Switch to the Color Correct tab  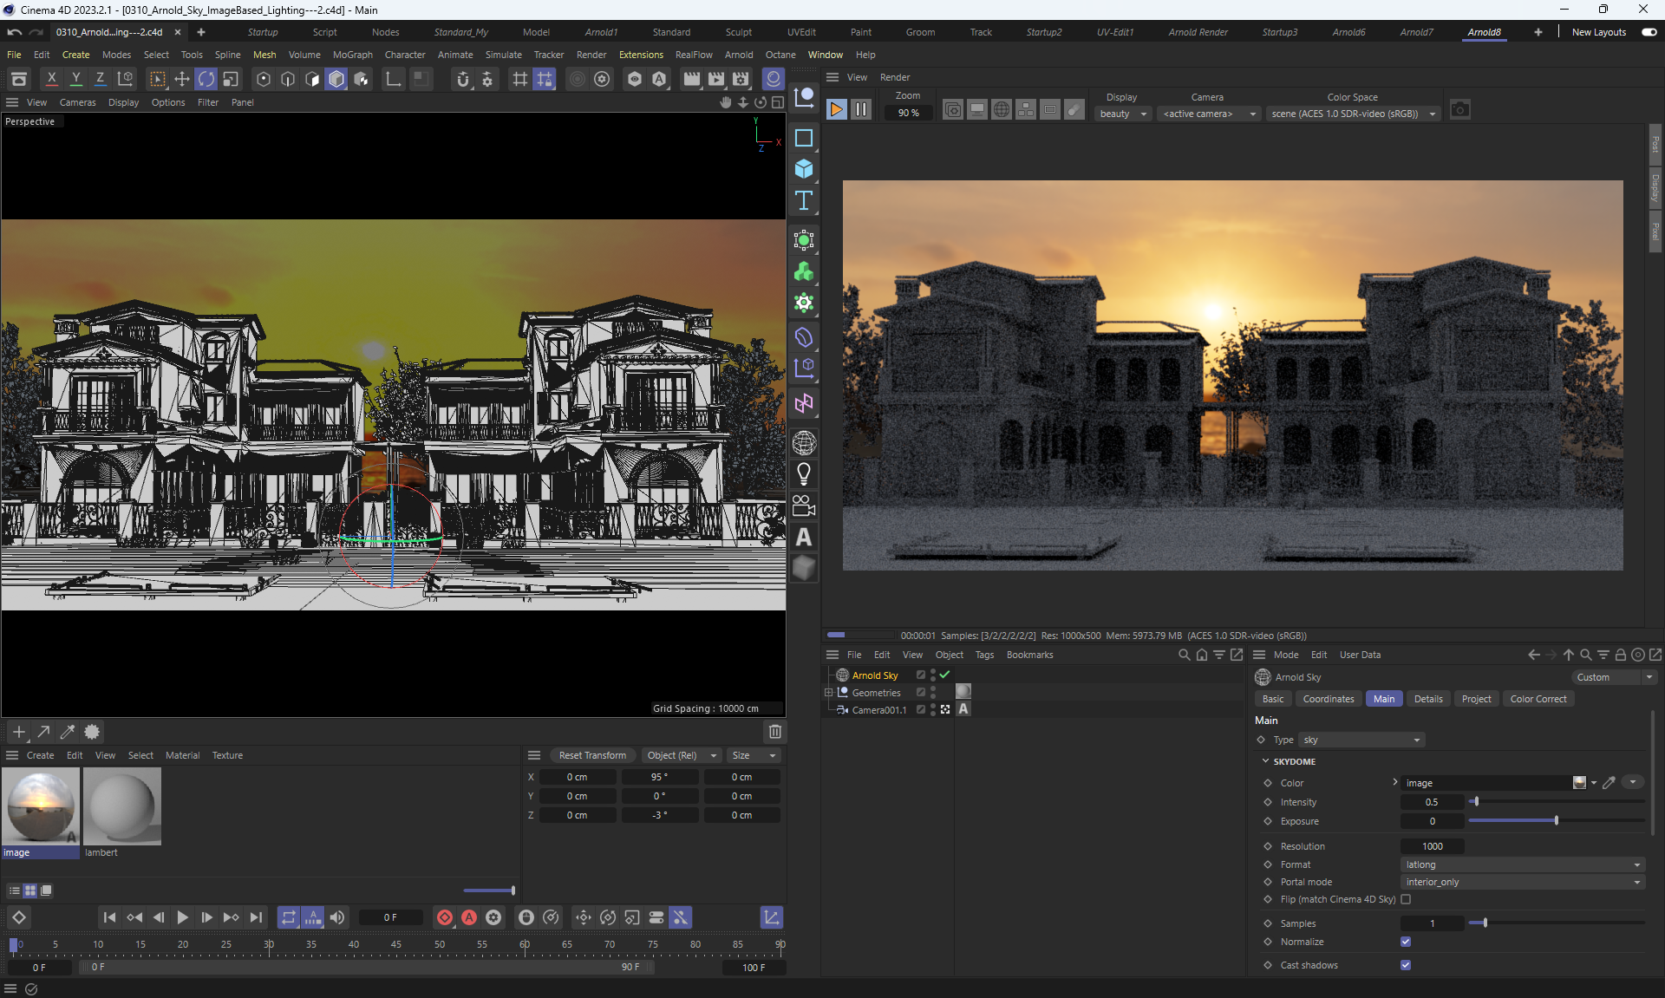point(1538,699)
